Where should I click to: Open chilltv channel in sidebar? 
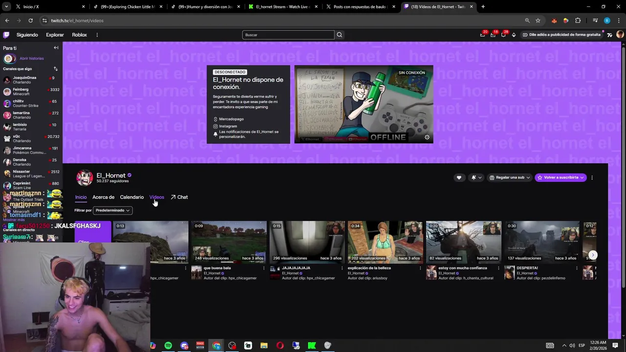31,103
